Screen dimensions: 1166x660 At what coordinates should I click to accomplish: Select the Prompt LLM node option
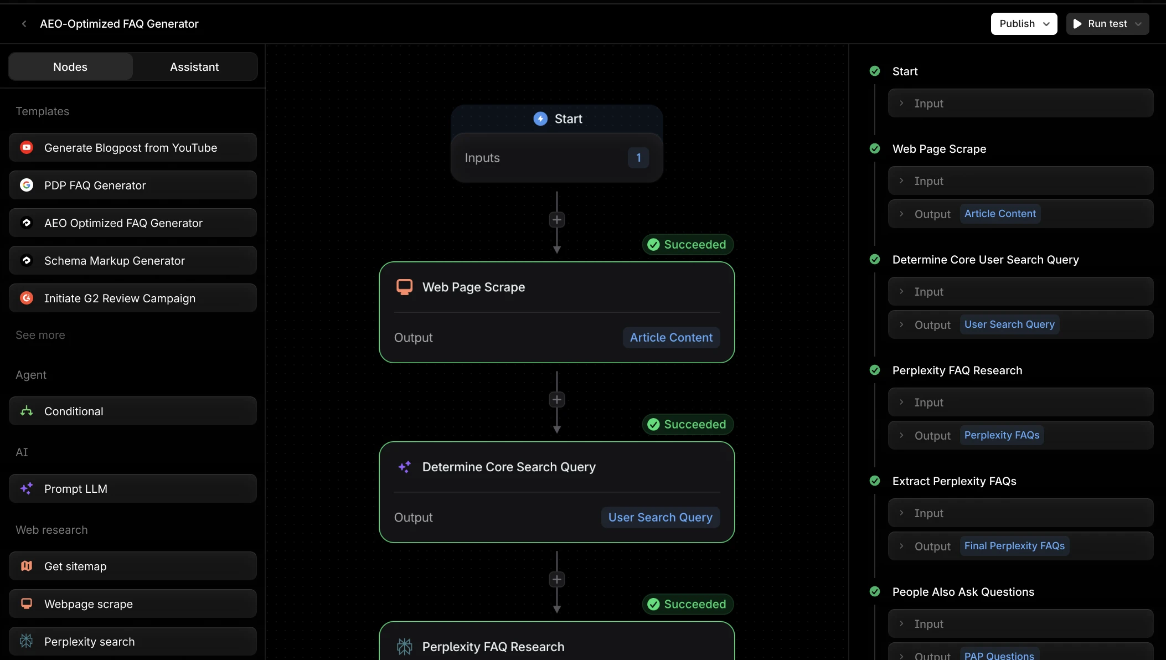pos(133,488)
